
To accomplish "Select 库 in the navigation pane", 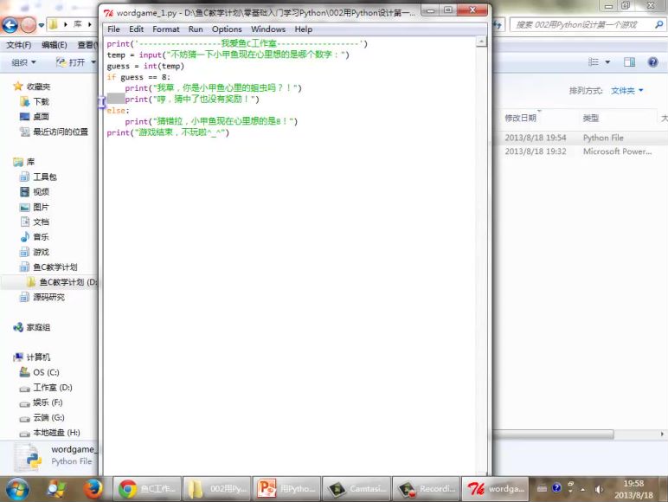I will (30, 162).
